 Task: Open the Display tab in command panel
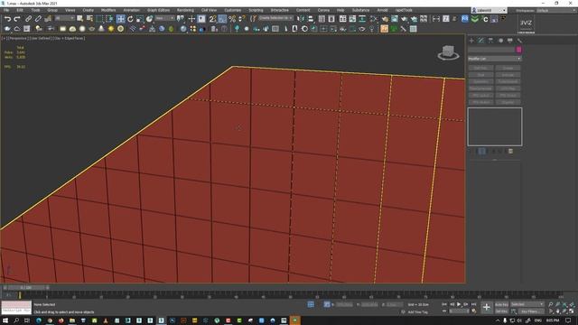(x=509, y=41)
